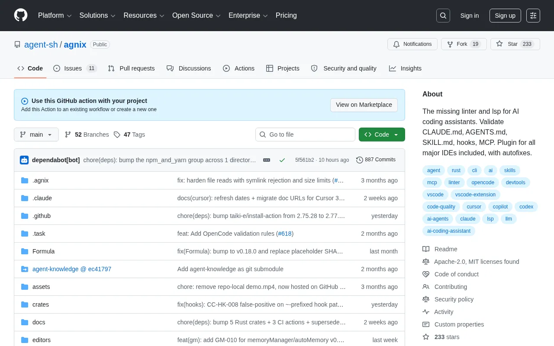
Task: Open the Discussions tab
Action: point(189,68)
